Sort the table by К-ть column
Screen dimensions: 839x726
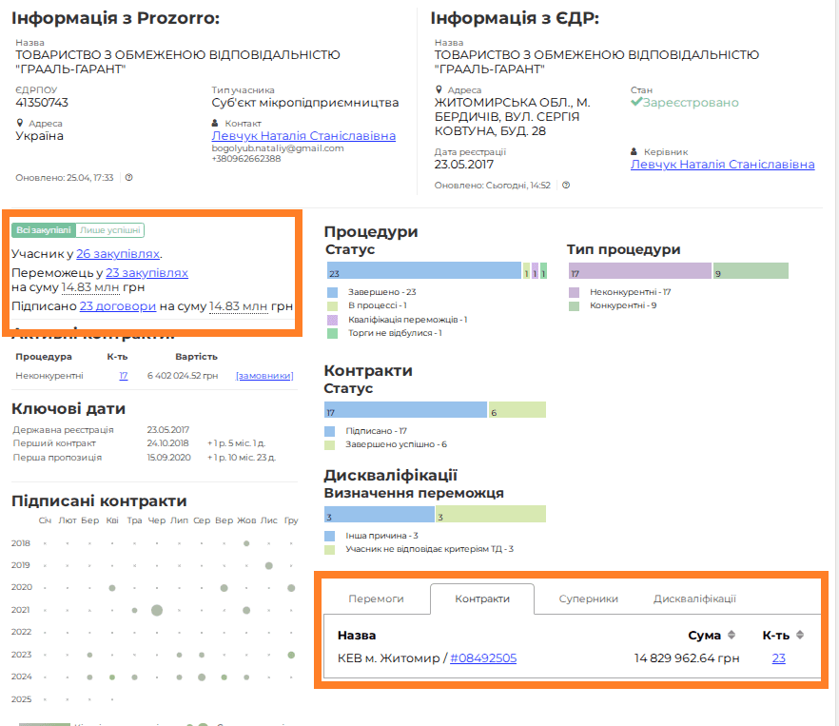coord(800,635)
